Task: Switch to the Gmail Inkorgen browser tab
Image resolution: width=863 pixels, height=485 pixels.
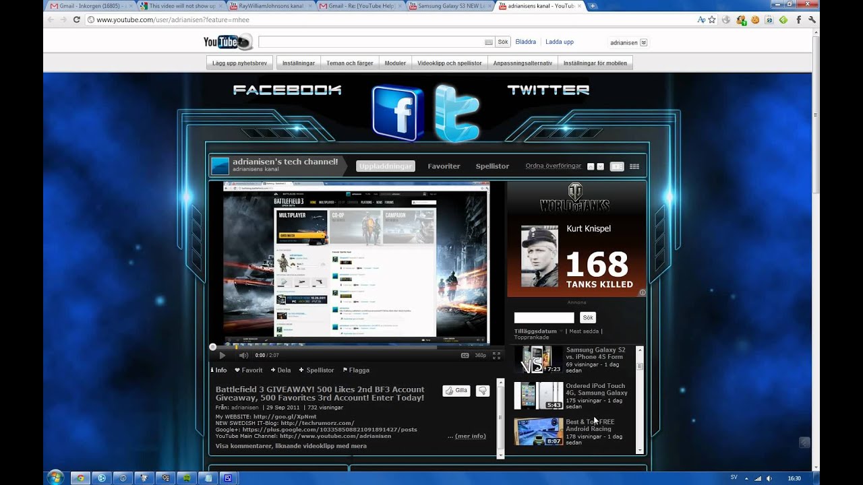Action: pyautogui.click(x=90, y=6)
